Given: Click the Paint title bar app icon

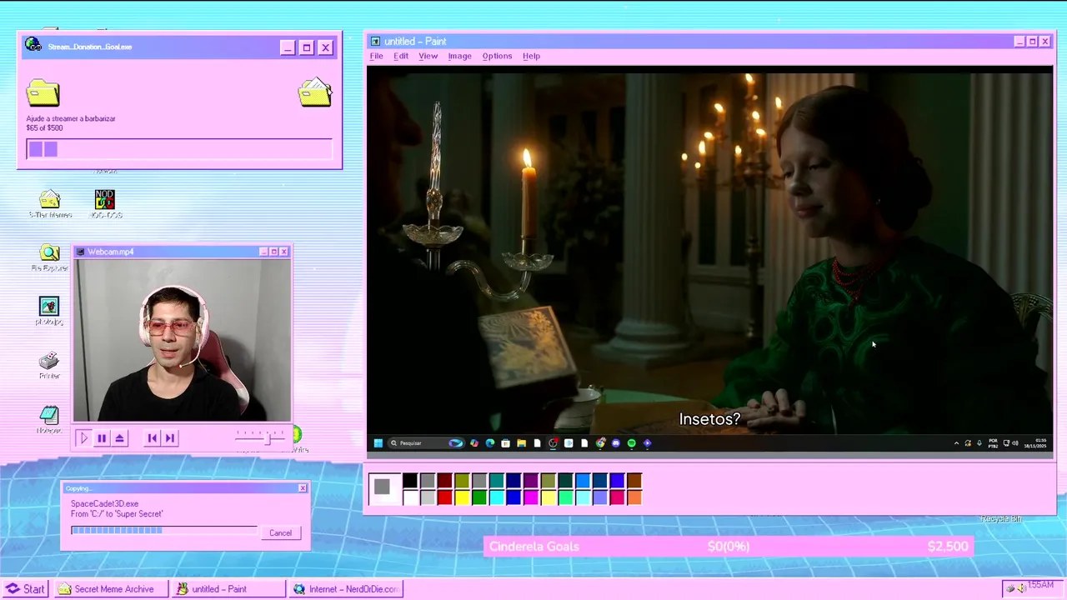Looking at the screenshot, I should 375,42.
